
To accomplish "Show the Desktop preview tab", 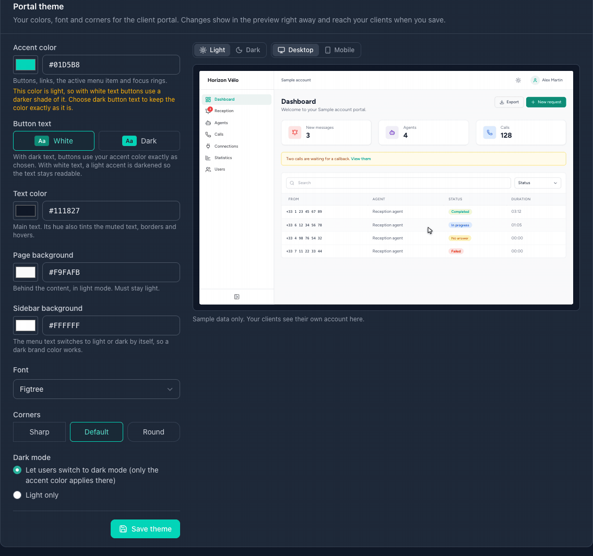I will pyautogui.click(x=296, y=50).
